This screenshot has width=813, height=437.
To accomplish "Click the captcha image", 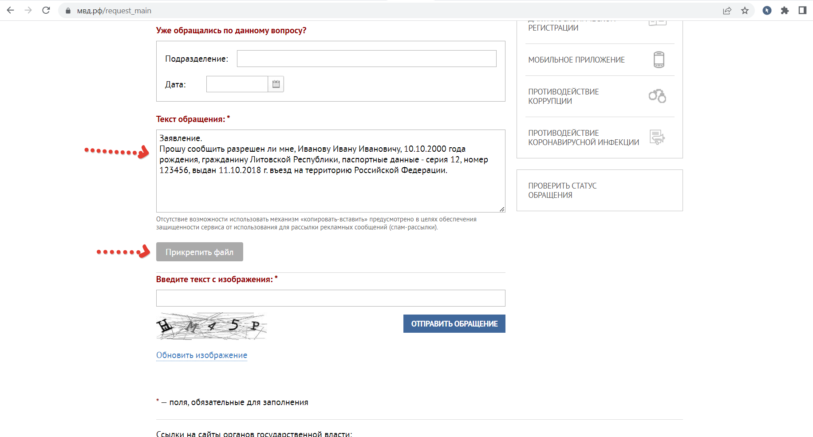I will pos(211,327).
